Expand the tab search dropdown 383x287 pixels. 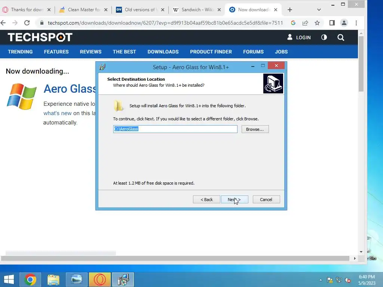(x=319, y=10)
